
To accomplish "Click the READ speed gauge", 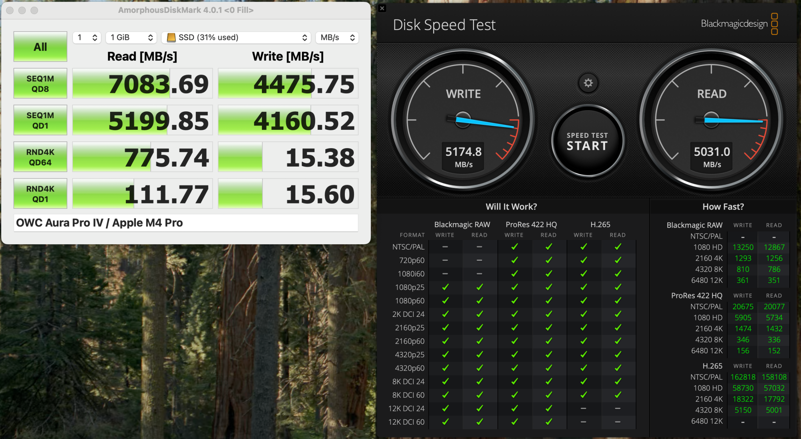I will tap(711, 119).
